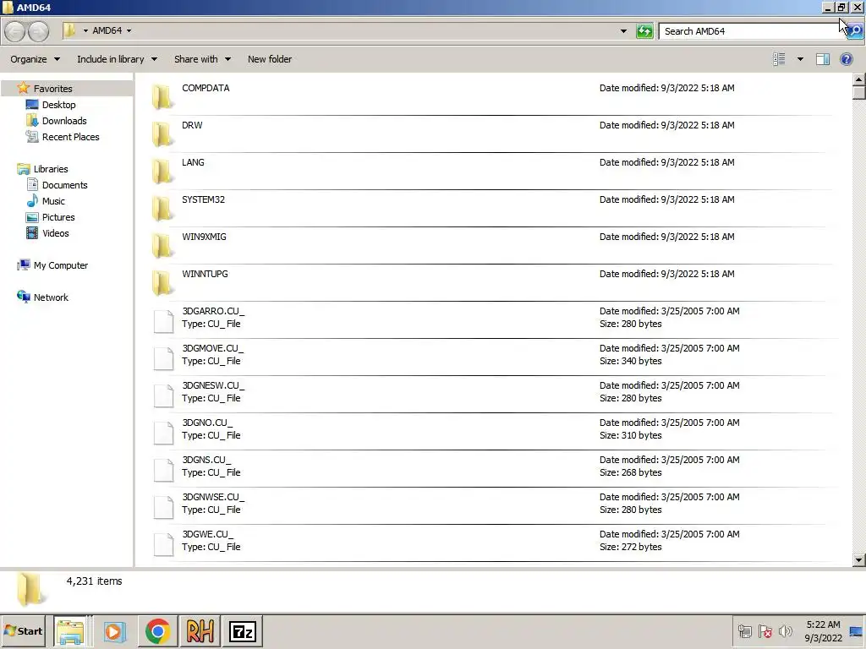The width and height of the screenshot is (866, 649).
Task: Open the Music library
Action: click(x=53, y=201)
